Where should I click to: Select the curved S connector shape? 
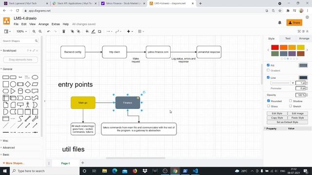tap(20, 119)
